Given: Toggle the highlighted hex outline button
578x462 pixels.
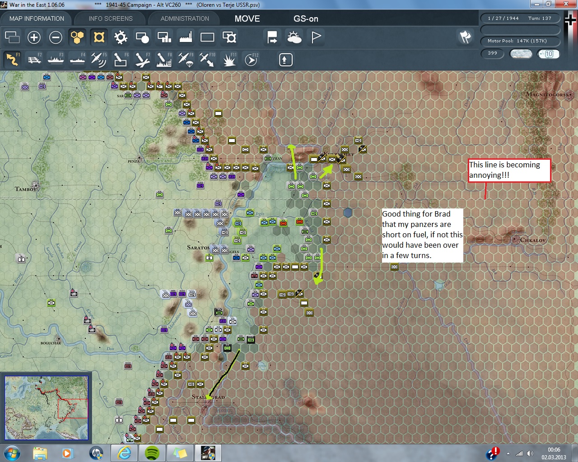Looking at the screenshot, I should [x=99, y=37].
